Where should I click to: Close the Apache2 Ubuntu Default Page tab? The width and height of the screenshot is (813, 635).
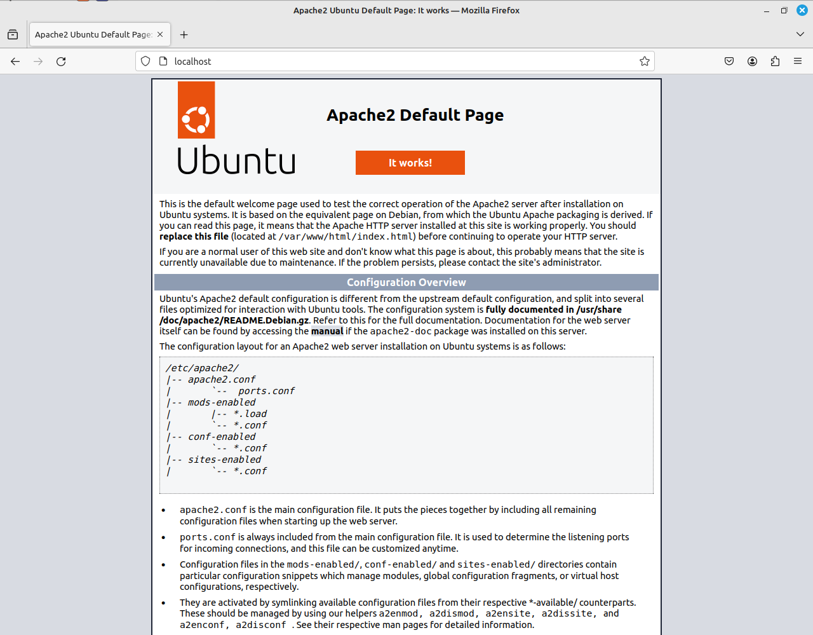point(160,34)
